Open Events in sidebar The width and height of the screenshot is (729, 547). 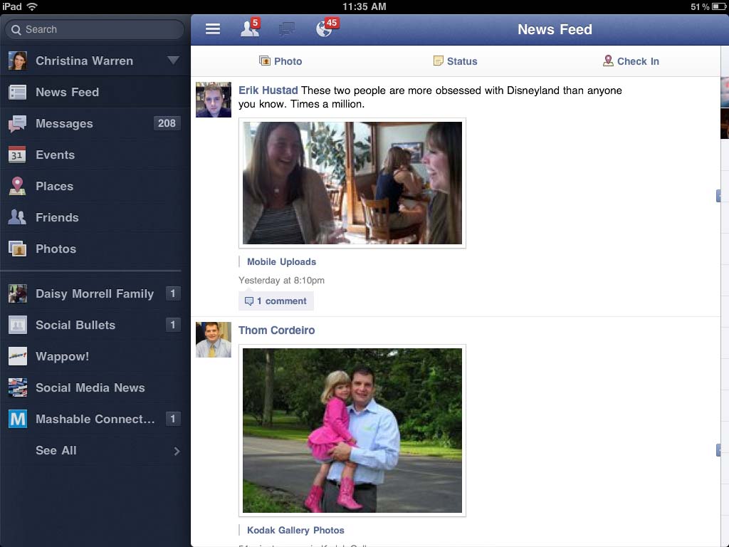(x=95, y=155)
